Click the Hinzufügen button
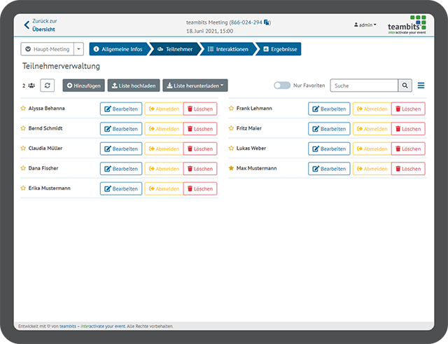Viewport: 448px width, 344px height. pyautogui.click(x=84, y=85)
